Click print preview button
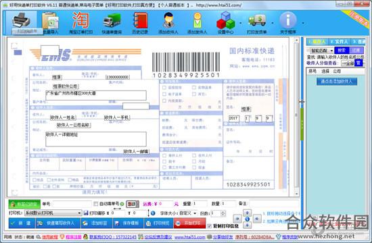 pos(159,223)
